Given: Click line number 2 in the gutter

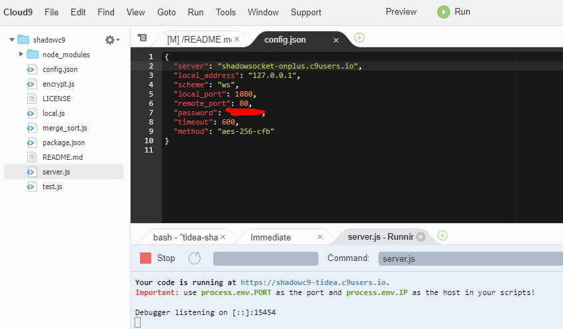Looking at the screenshot, I should tap(151, 66).
